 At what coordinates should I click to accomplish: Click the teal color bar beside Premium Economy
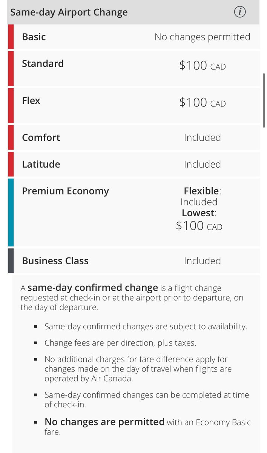11,213
